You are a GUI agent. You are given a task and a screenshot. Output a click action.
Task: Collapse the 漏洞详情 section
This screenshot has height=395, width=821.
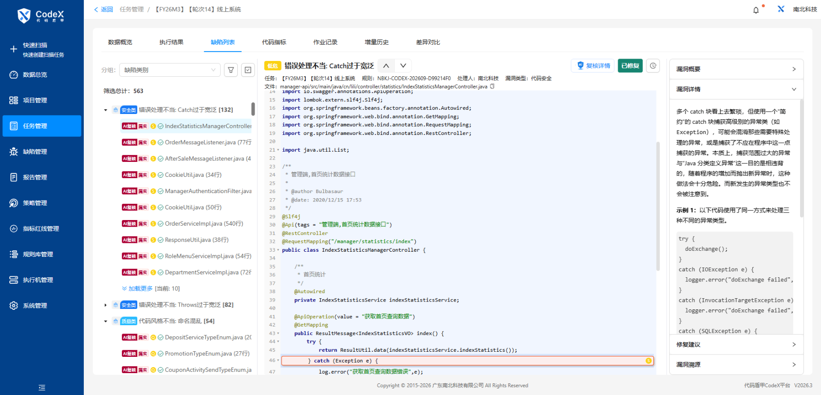(736, 89)
